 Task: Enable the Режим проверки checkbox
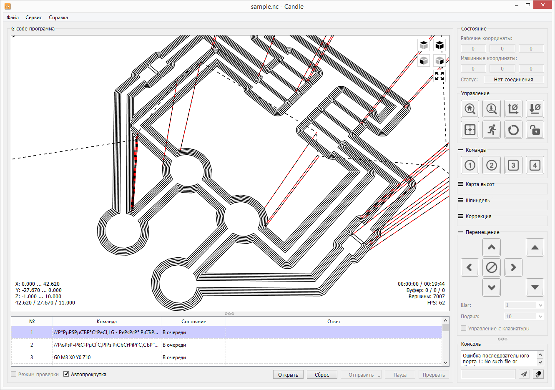(14, 374)
